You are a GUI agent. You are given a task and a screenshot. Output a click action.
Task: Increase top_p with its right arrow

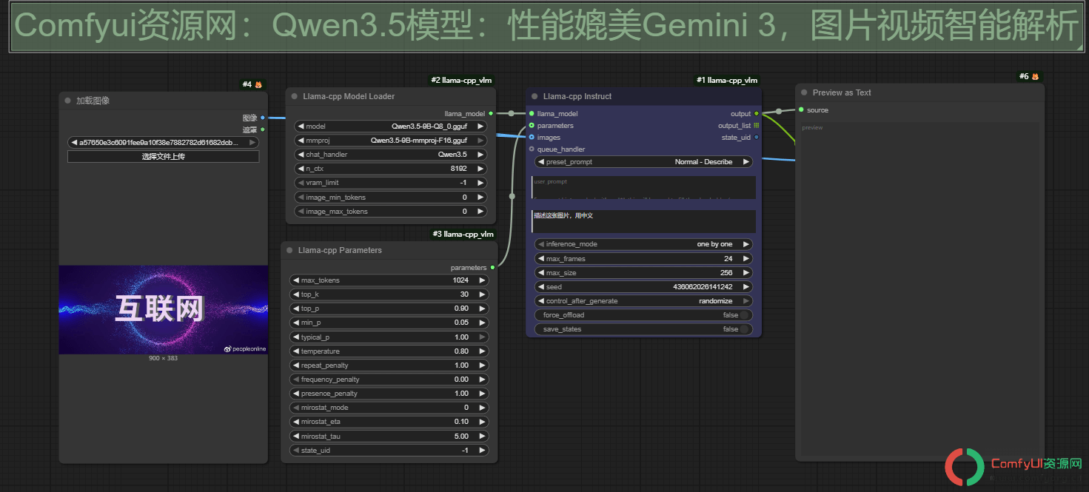pyautogui.click(x=483, y=309)
